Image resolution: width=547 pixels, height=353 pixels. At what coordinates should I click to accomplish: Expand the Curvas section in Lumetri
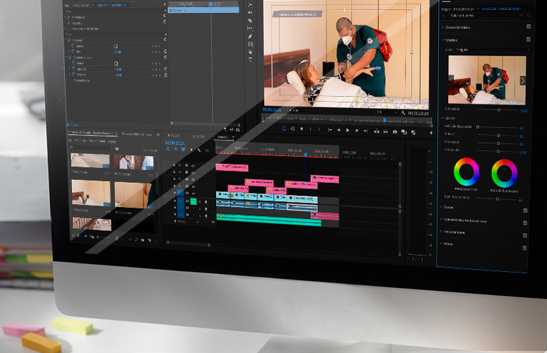point(442,208)
